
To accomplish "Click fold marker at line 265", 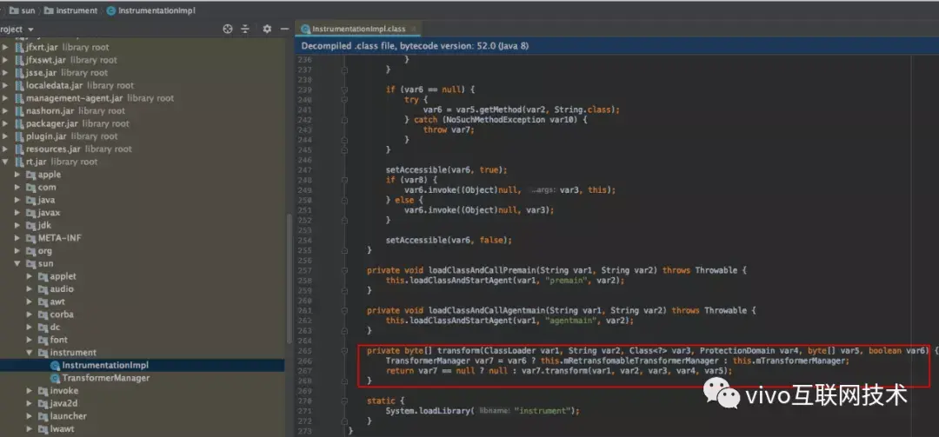I will (x=344, y=351).
